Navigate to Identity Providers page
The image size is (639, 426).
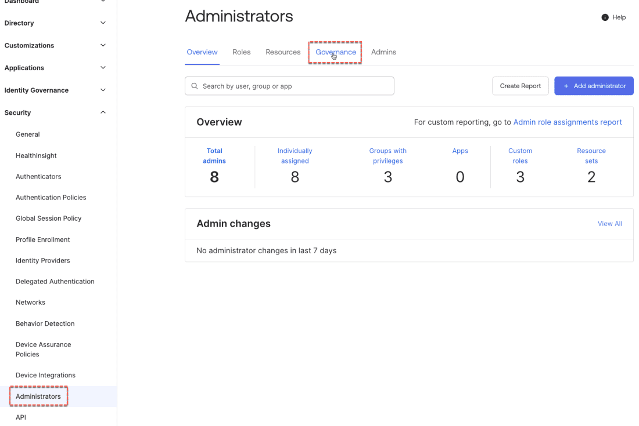click(x=42, y=260)
